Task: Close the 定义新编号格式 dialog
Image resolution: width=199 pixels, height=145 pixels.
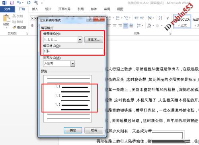Action: tap(99, 19)
